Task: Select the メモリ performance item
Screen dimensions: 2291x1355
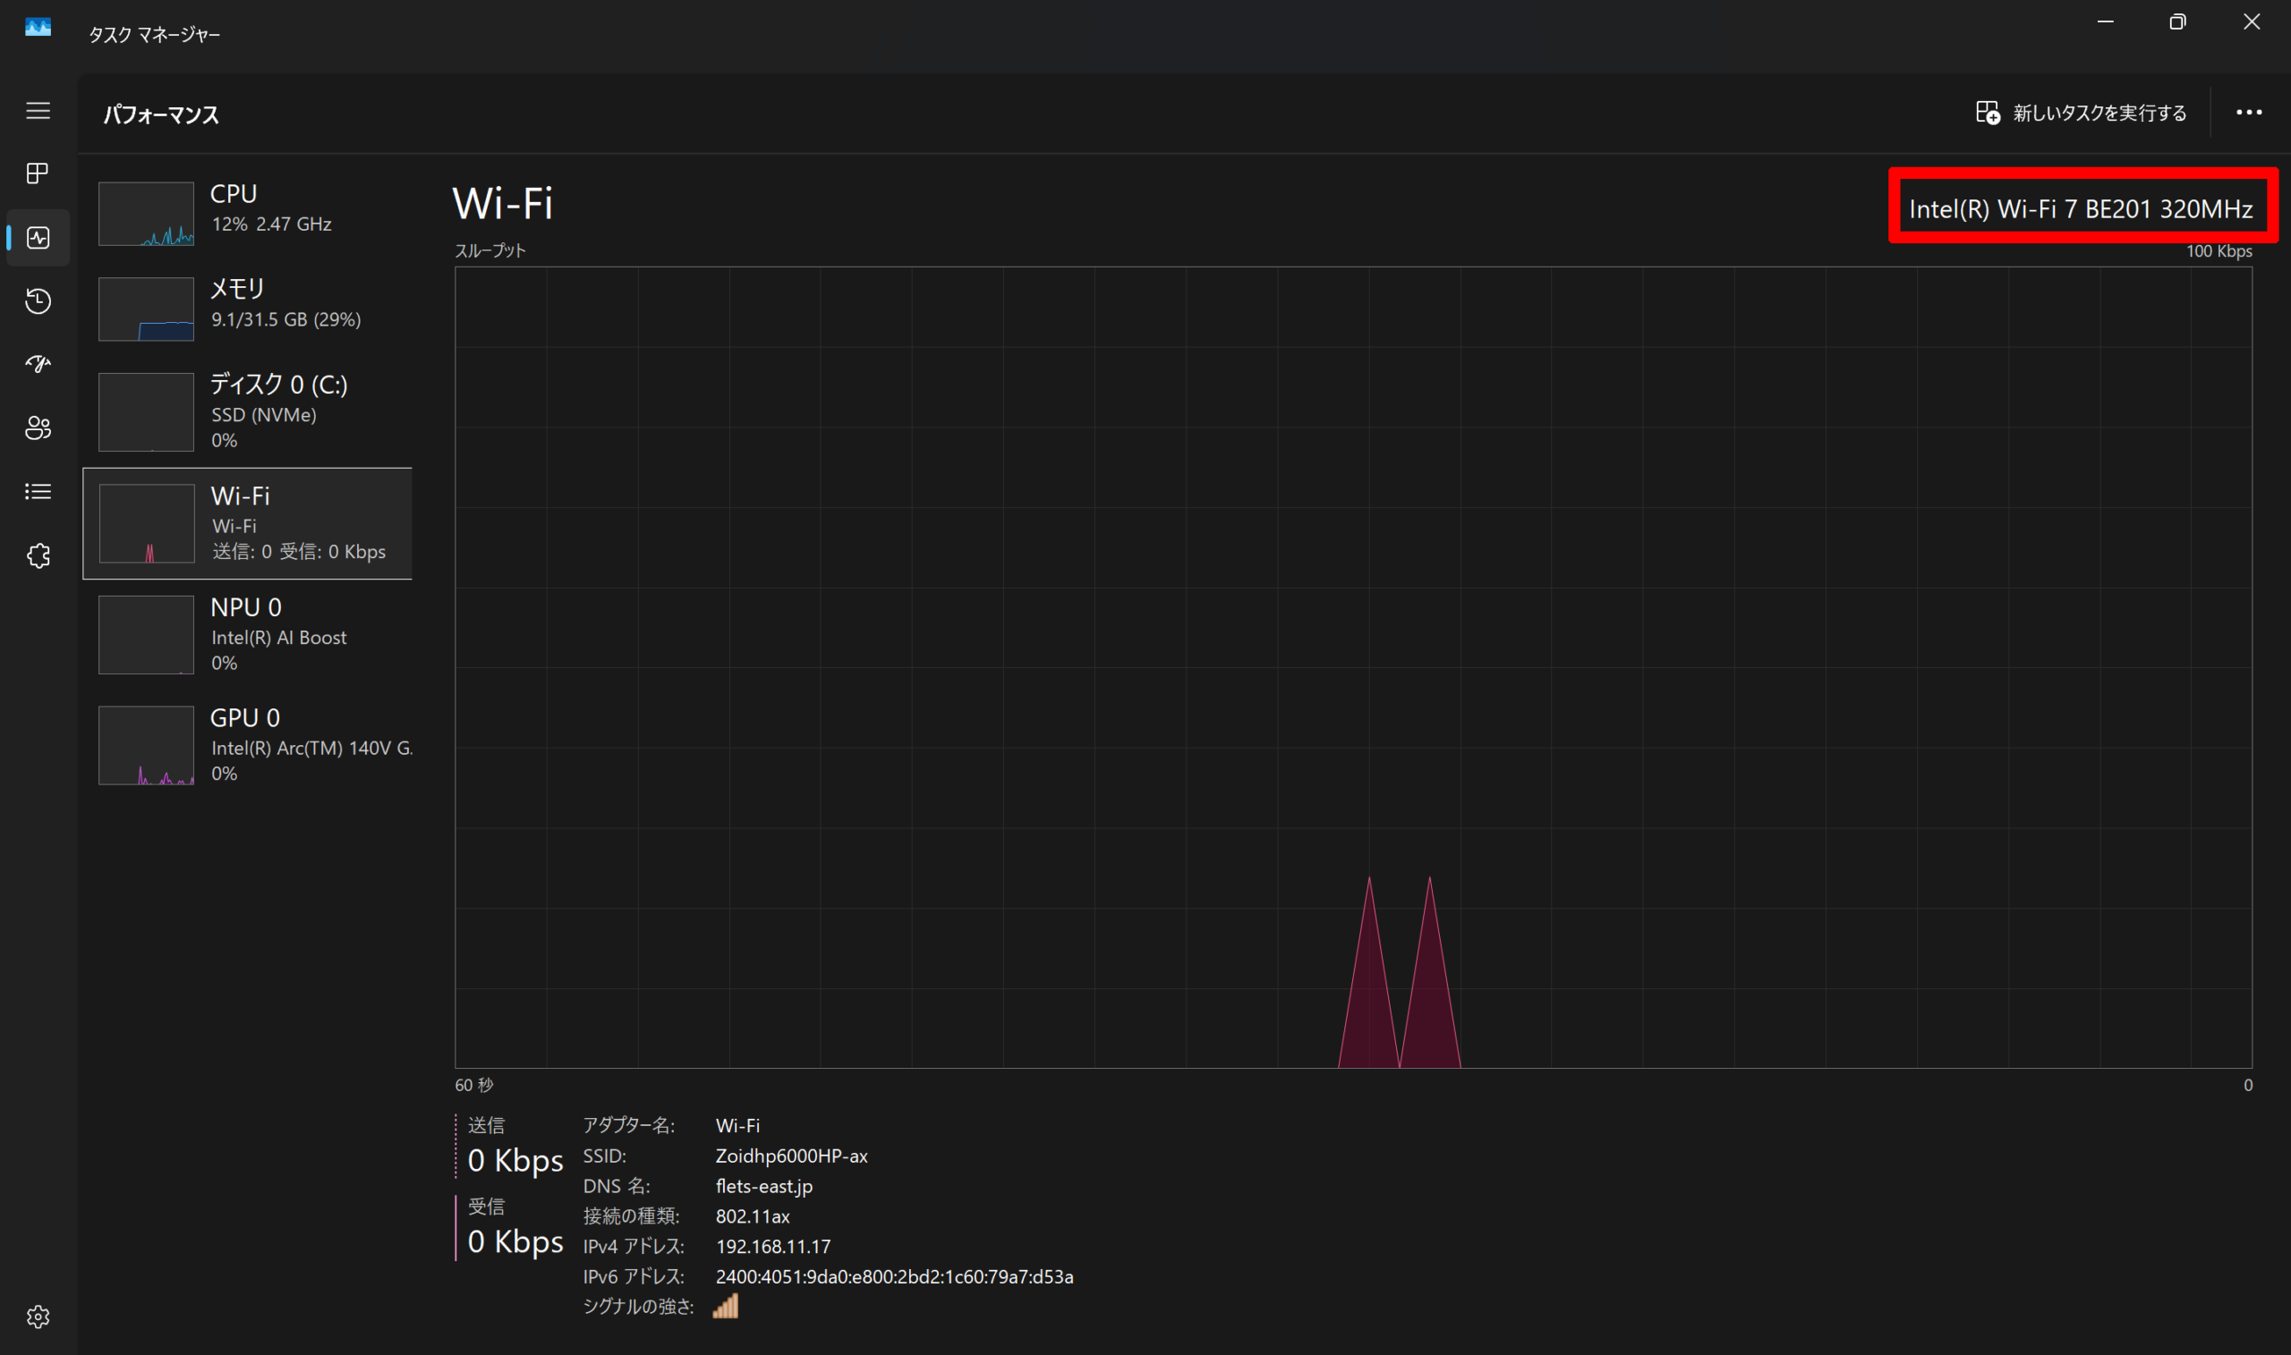Action: 249,308
